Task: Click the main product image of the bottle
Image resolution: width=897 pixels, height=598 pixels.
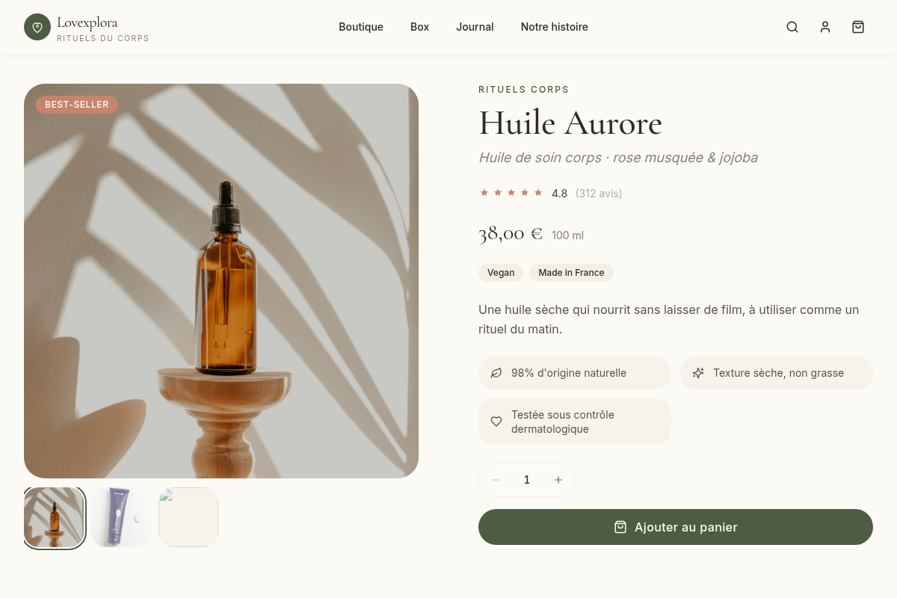Action: point(221,281)
